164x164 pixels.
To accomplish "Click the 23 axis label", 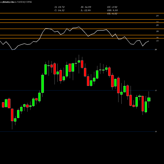I will pos(157,16).
